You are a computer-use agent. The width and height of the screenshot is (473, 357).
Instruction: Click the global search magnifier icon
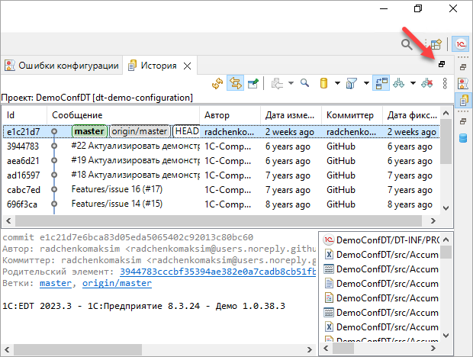pos(407,45)
